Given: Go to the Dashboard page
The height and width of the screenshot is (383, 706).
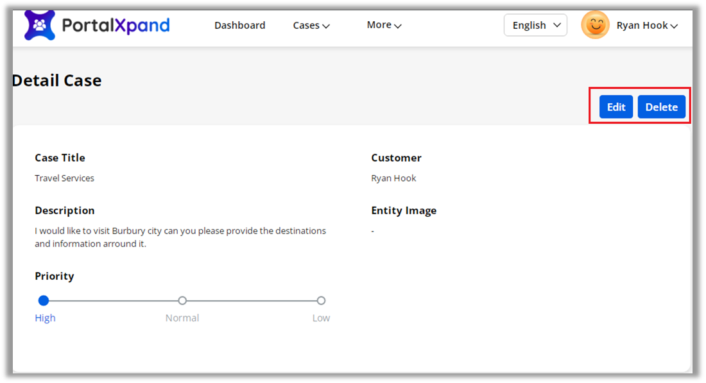Looking at the screenshot, I should coord(239,26).
